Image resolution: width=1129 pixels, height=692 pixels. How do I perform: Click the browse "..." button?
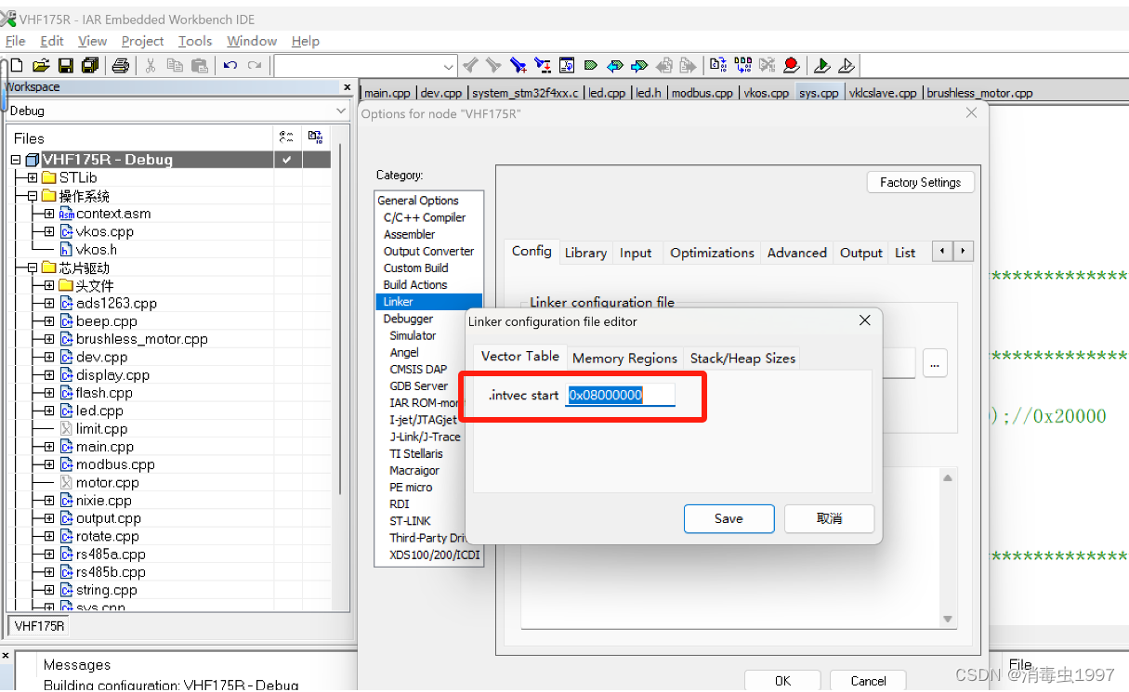coord(935,364)
